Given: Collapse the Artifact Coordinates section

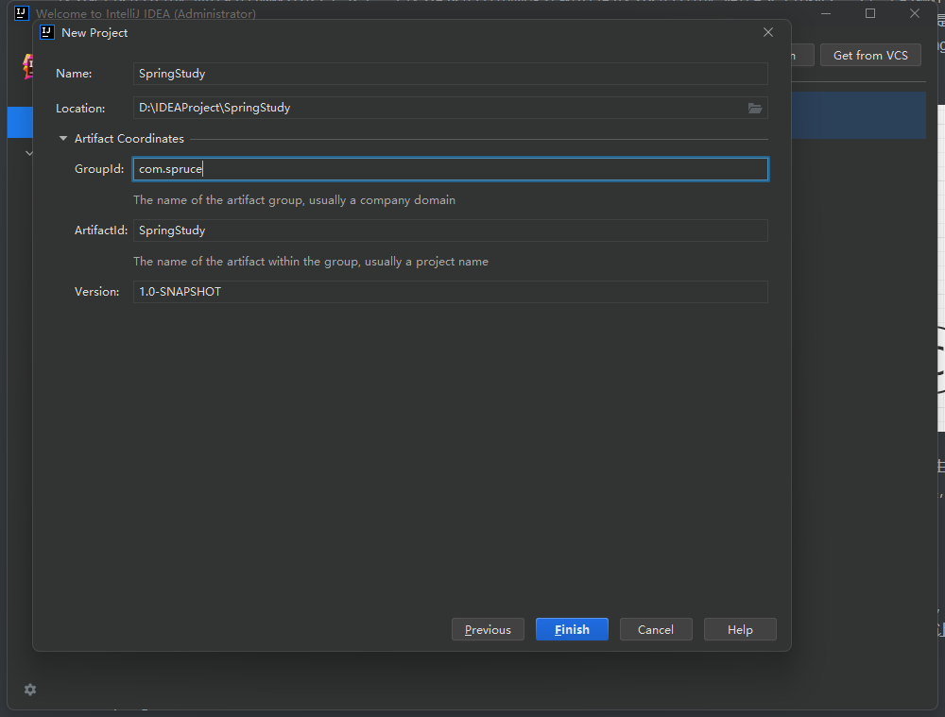Looking at the screenshot, I should (x=63, y=139).
